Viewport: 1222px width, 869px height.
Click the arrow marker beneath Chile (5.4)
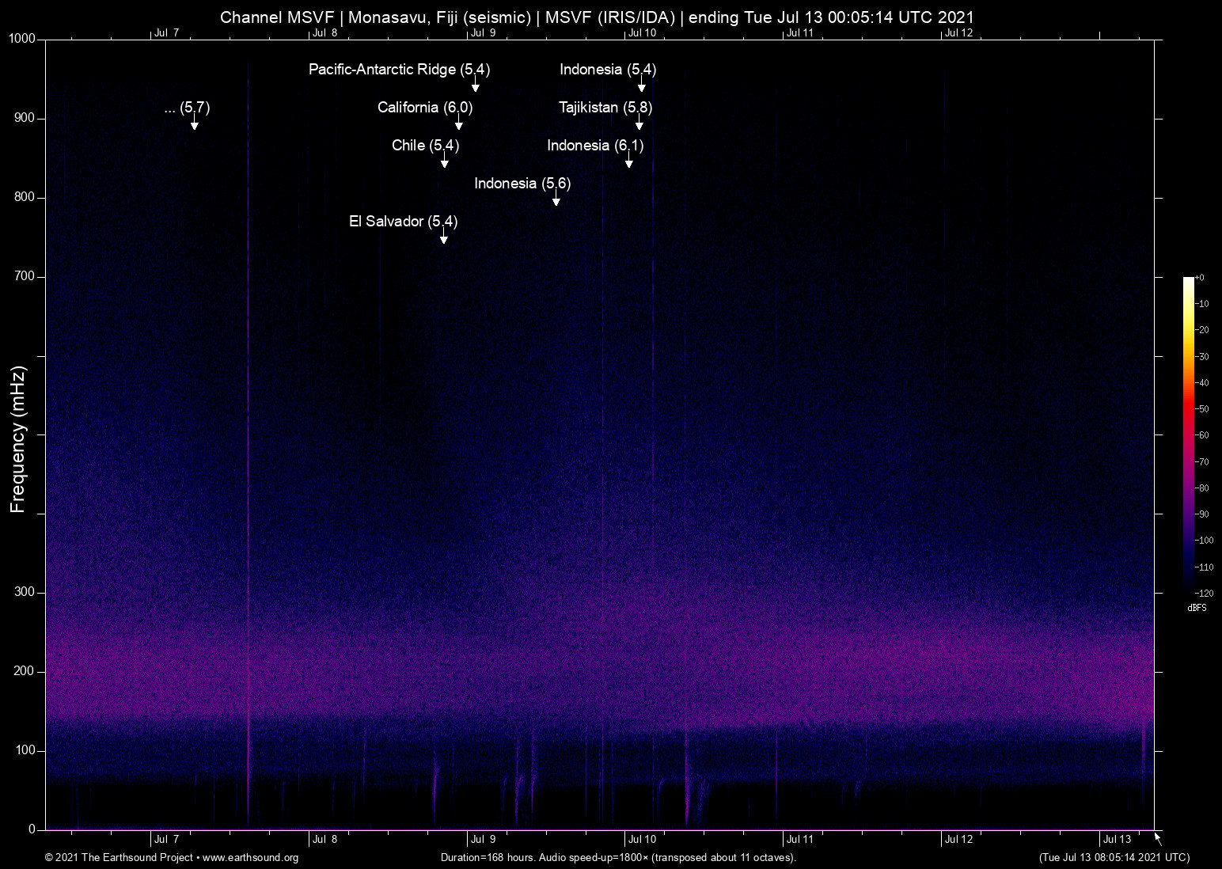pyautogui.click(x=444, y=162)
